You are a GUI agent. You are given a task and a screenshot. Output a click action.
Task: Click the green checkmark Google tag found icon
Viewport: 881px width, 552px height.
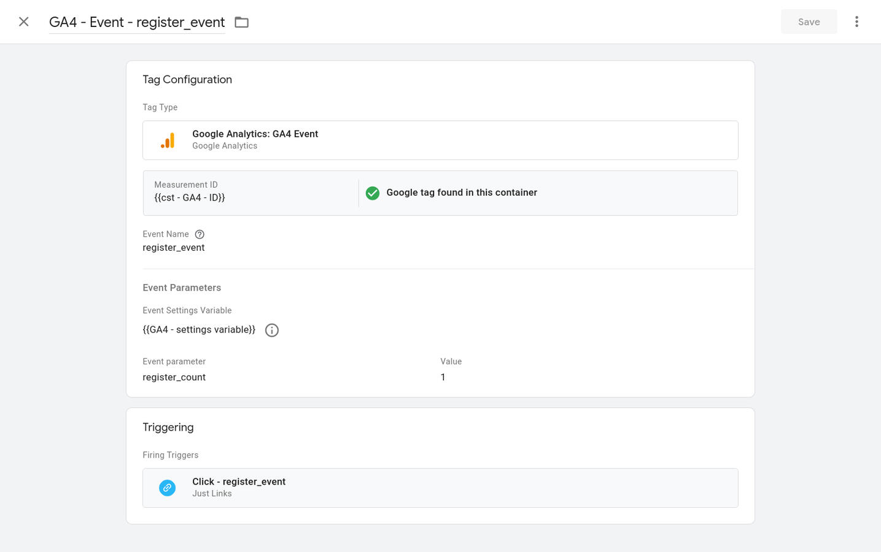(373, 193)
